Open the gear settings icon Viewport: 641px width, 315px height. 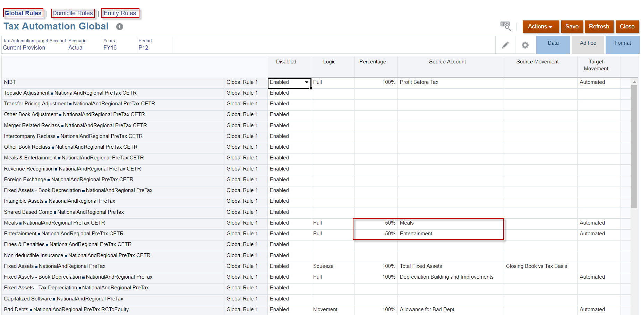coord(525,45)
